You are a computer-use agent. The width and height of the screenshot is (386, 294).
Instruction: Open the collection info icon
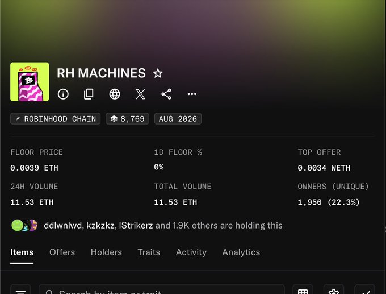click(63, 94)
